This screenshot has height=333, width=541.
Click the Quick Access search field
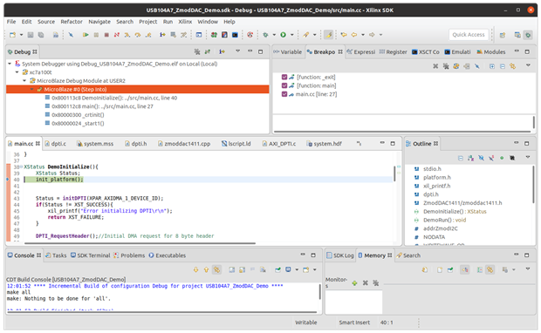[469, 35]
